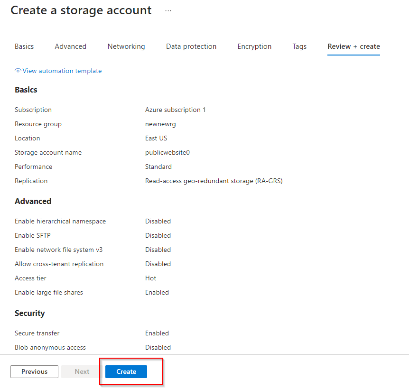Go to the Networking tab
409x389 pixels.
(x=126, y=46)
